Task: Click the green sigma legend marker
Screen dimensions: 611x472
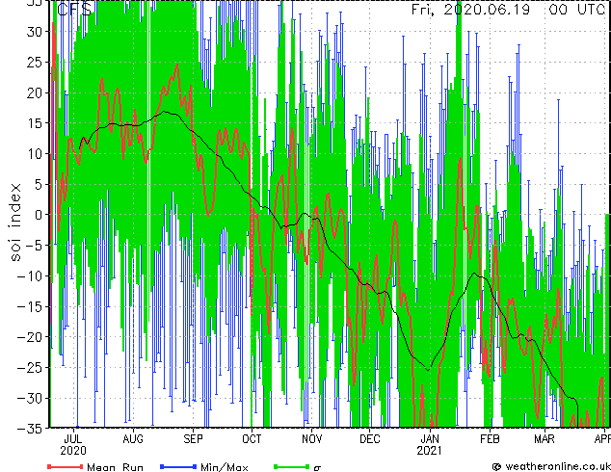Action: pos(292,466)
